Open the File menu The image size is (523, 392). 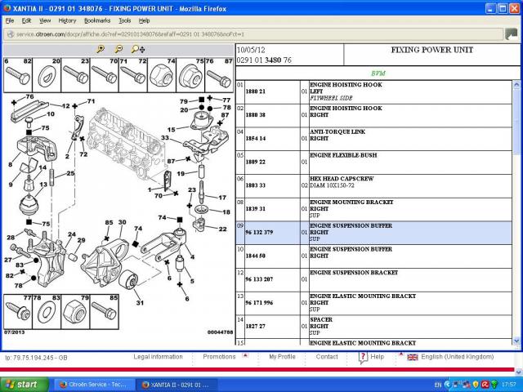coord(10,20)
